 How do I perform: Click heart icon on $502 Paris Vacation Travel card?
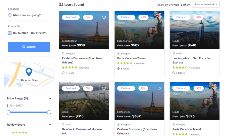point(159,17)
